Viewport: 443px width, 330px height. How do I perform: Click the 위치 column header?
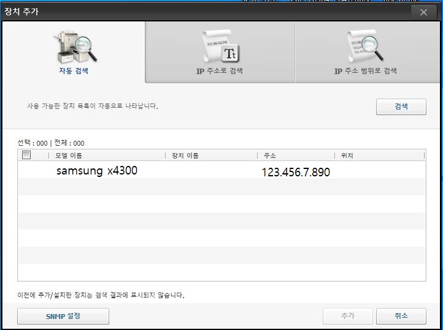click(x=347, y=156)
